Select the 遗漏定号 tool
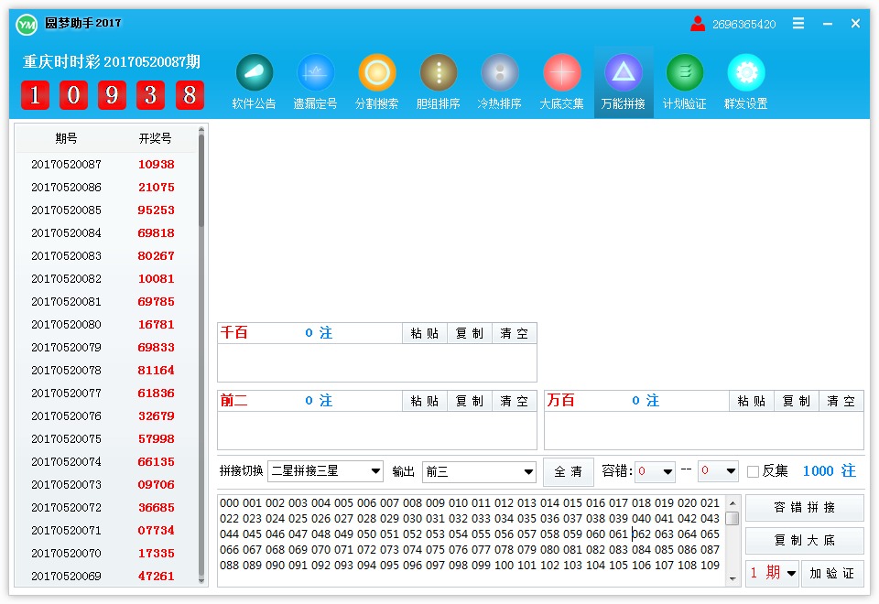The width and height of the screenshot is (879, 604). 316,81
